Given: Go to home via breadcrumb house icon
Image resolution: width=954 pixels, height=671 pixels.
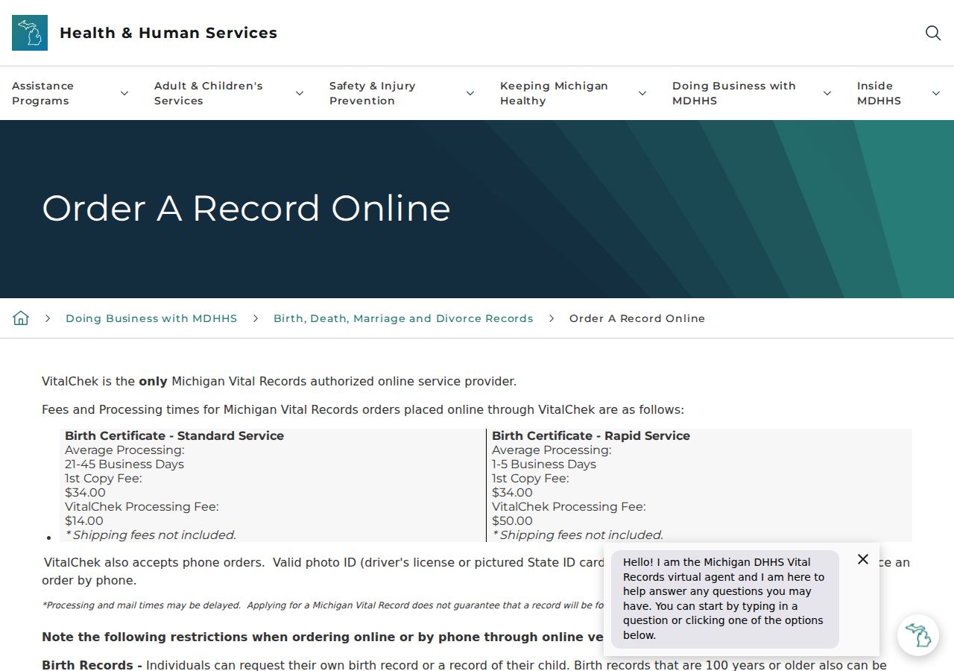Looking at the screenshot, I should click(x=21, y=318).
